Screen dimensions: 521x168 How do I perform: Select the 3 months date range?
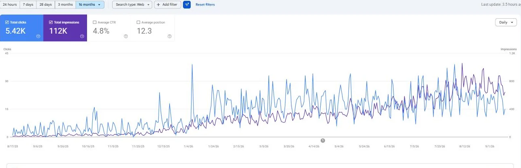(x=65, y=4)
